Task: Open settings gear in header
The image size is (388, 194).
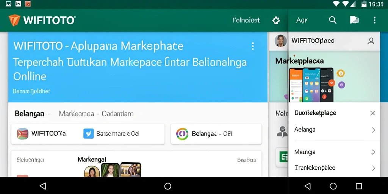Action: coord(276,20)
